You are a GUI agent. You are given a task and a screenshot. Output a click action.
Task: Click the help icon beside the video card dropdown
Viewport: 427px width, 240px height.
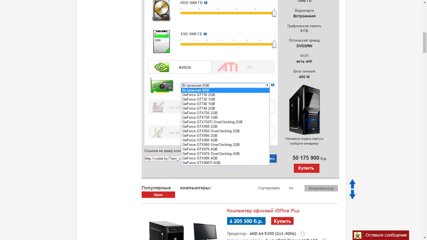tap(273, 85)
